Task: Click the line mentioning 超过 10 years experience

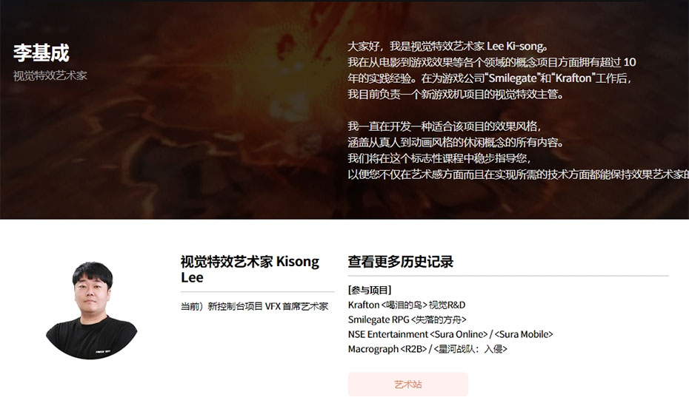Action: 492,62
